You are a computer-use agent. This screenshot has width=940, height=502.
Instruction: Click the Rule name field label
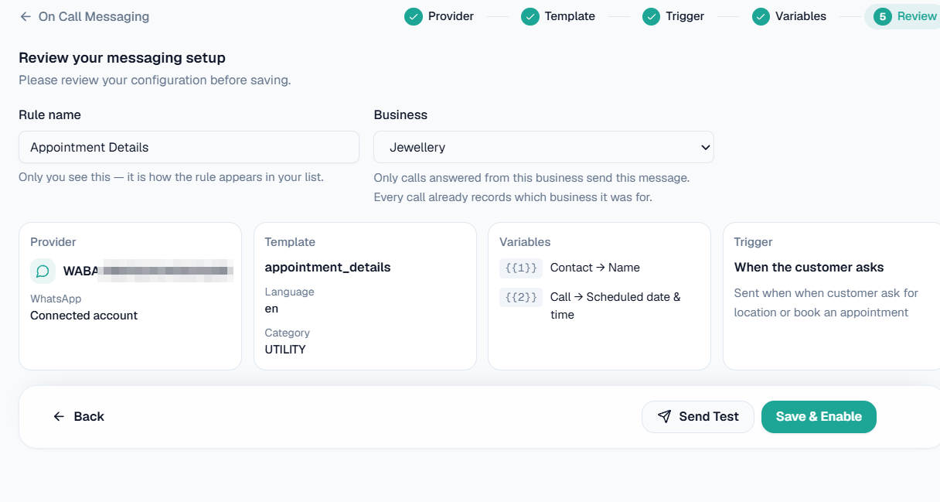pyautogui.click(x=49, y=114)
